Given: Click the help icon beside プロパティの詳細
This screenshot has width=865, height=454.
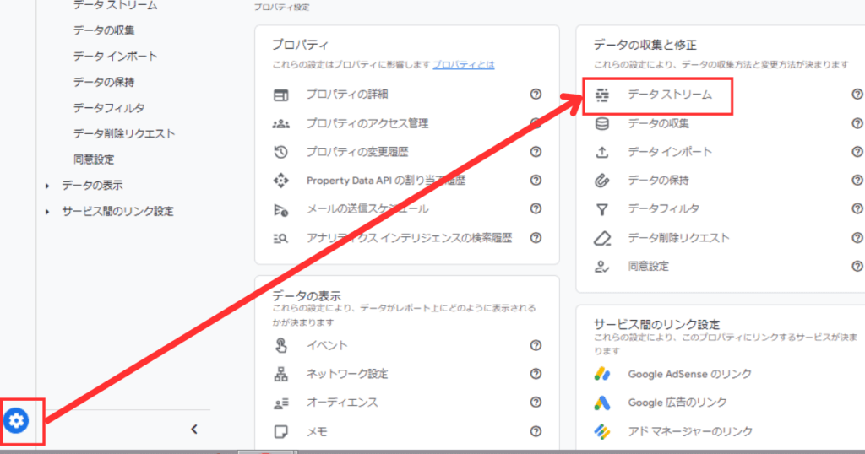Looking at the screenshot, I should coord(536,95).
